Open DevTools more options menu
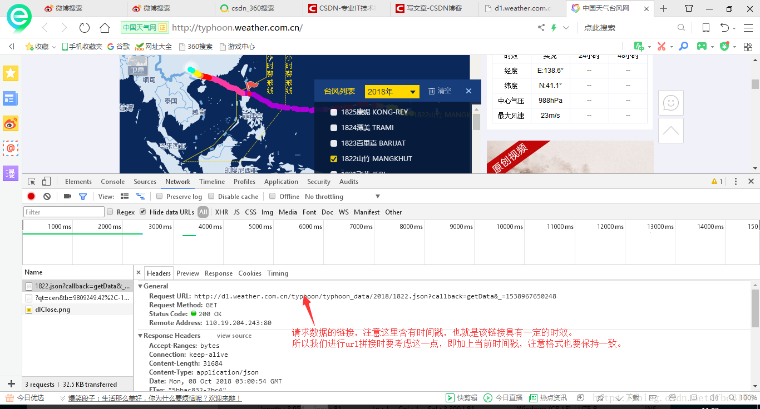Viewport: 760px width, 409px height. click(x=736, y=182)
